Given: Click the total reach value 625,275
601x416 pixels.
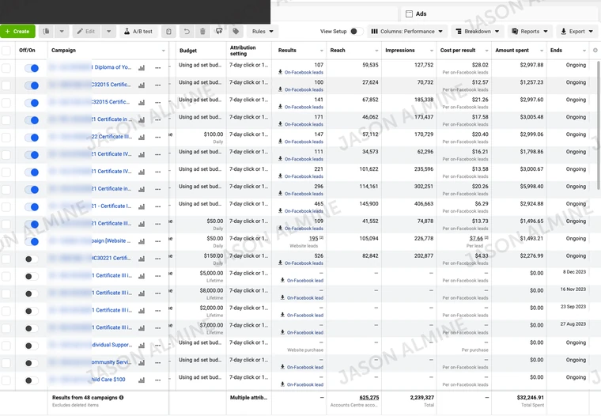Looking at the screenshot, I should click(369, 398).
